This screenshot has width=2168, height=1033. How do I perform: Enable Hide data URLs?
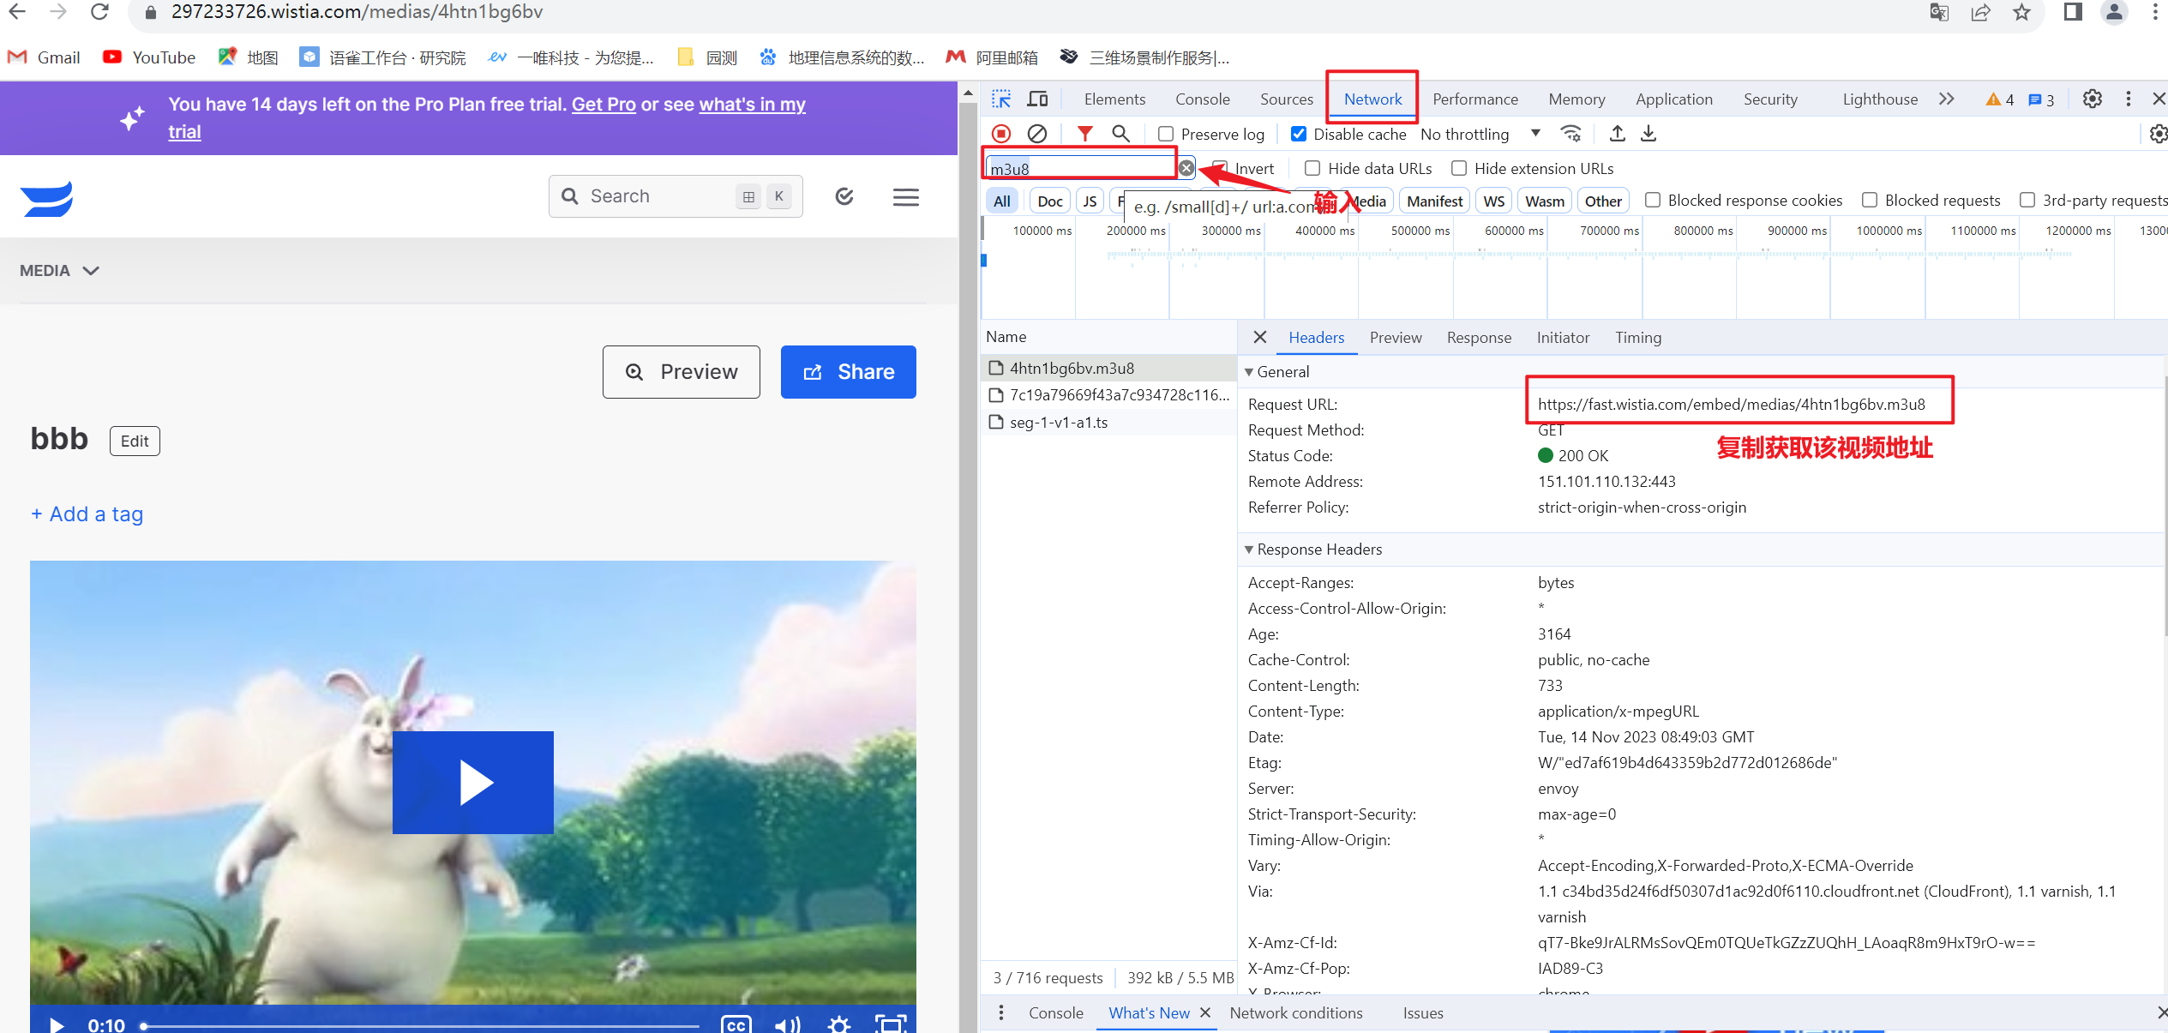point(1312,168)
